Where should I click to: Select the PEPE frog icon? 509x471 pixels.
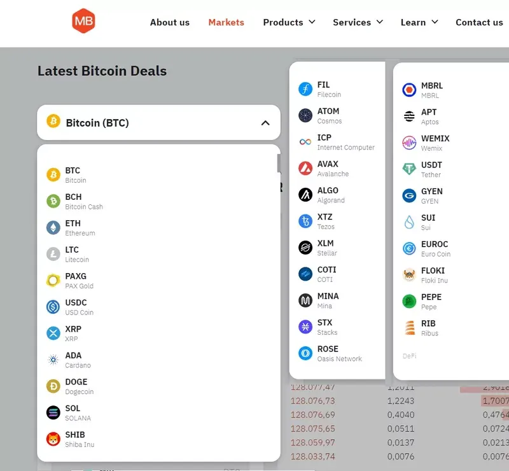click(409, 301)
